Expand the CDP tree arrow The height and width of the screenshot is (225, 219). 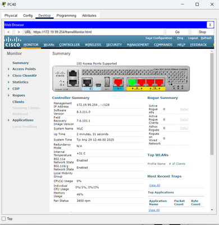click(x=8, y=89)
